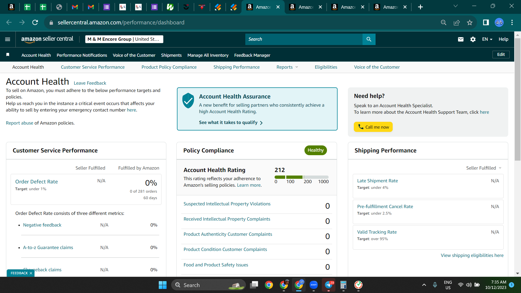The width and height of the screenshot is (521, 293).
Task: Open a new browser tab with the plus icon
Action: [420, 7]
